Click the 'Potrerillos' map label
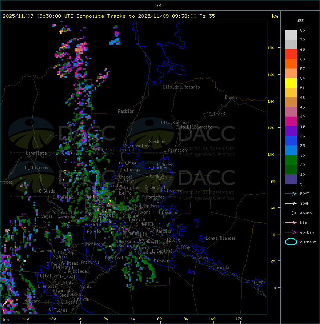 click(x=64, y=212)
